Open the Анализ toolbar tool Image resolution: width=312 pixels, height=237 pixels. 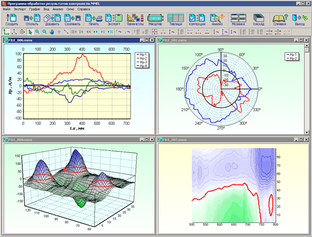[x=217, y=20]
